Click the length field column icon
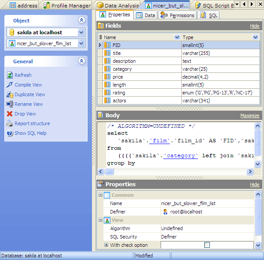The image size is (264, 260). pos(107,84)
